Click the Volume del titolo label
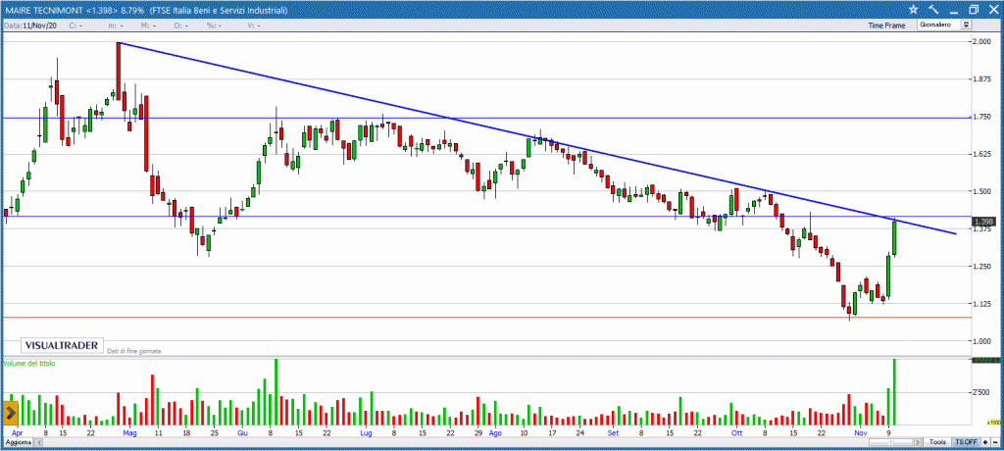This screenshot has width=1004, height=451. (x=28, y=363)
